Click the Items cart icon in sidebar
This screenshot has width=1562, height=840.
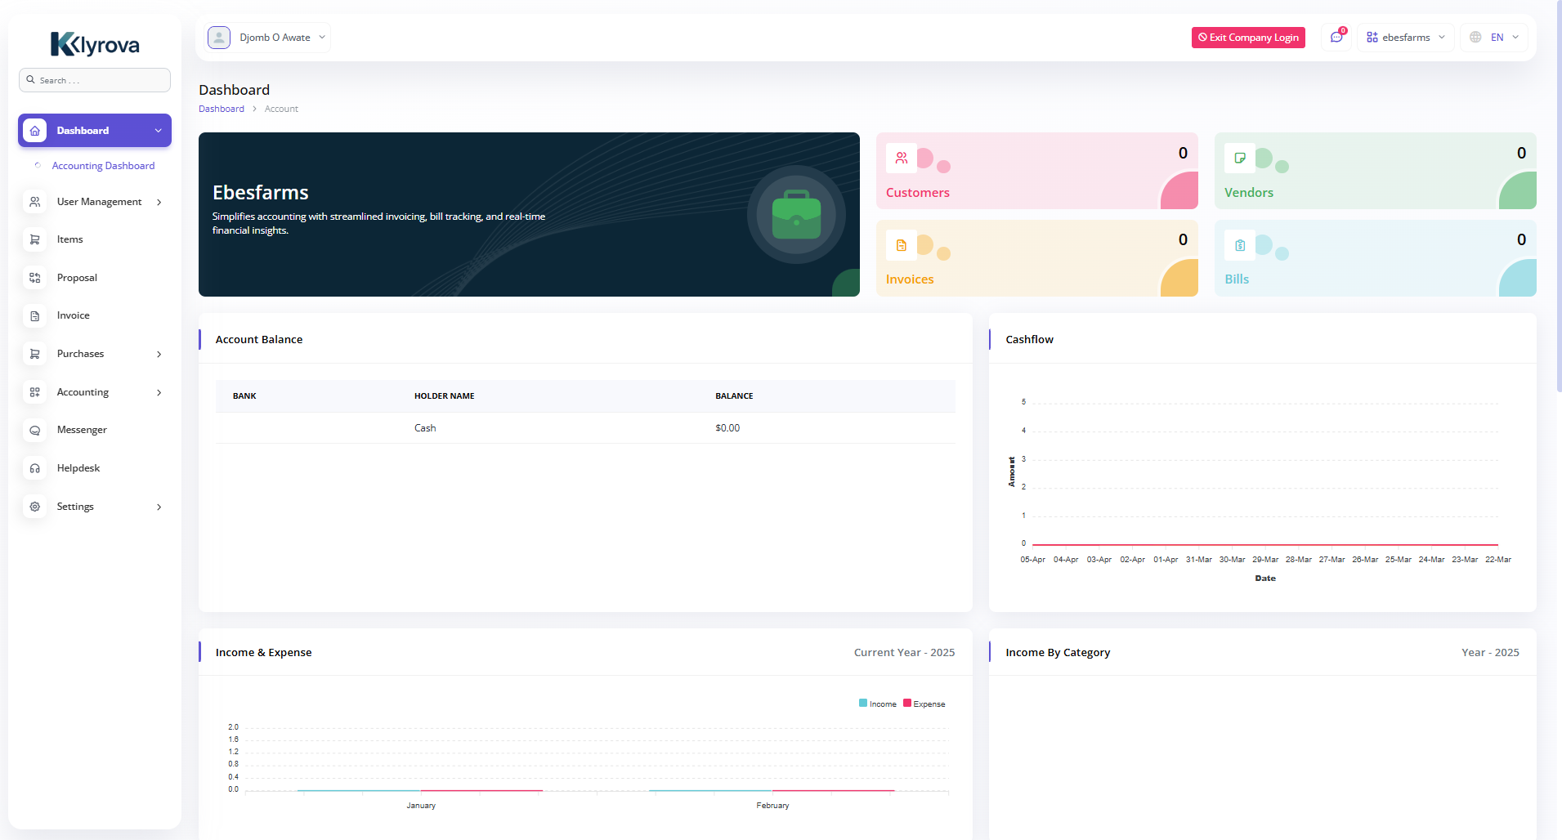[35, 239]
